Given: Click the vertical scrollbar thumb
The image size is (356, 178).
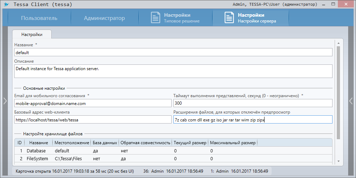Looking at the screenshot, I should pyautogui.click(x=338, y=93).
